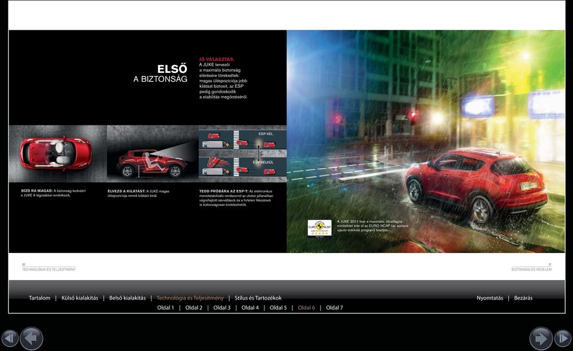573x351 pixels.
Task: Select the highlighted Oldal 6 page
Action: tap(306, 308)
